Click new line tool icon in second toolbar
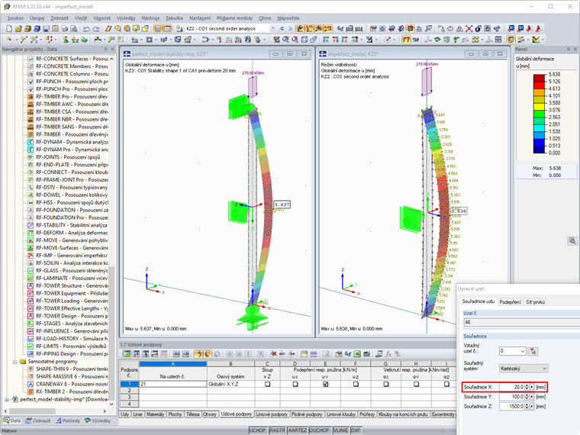Screen dimensions: 580x435 [24, 39]
